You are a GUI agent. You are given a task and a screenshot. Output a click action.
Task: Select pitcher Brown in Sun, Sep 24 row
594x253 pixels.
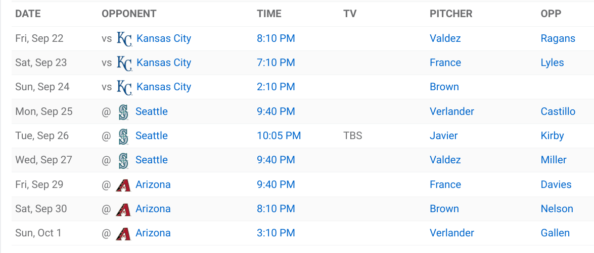pyautogui.click(x=444, y=87)
